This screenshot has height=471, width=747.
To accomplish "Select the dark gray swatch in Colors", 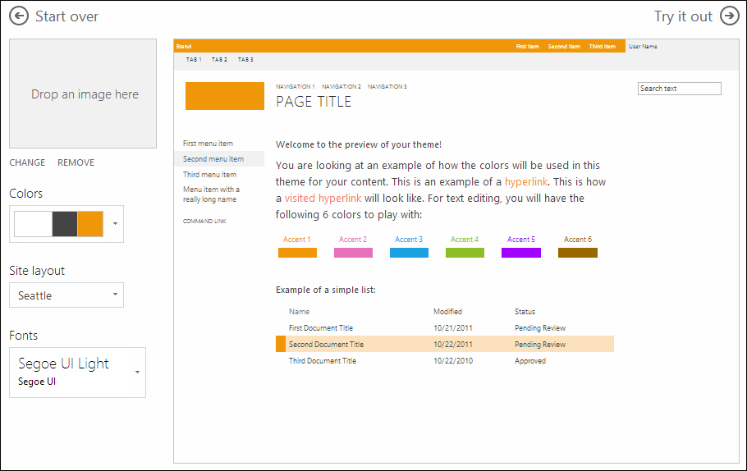I will [65, 224].
